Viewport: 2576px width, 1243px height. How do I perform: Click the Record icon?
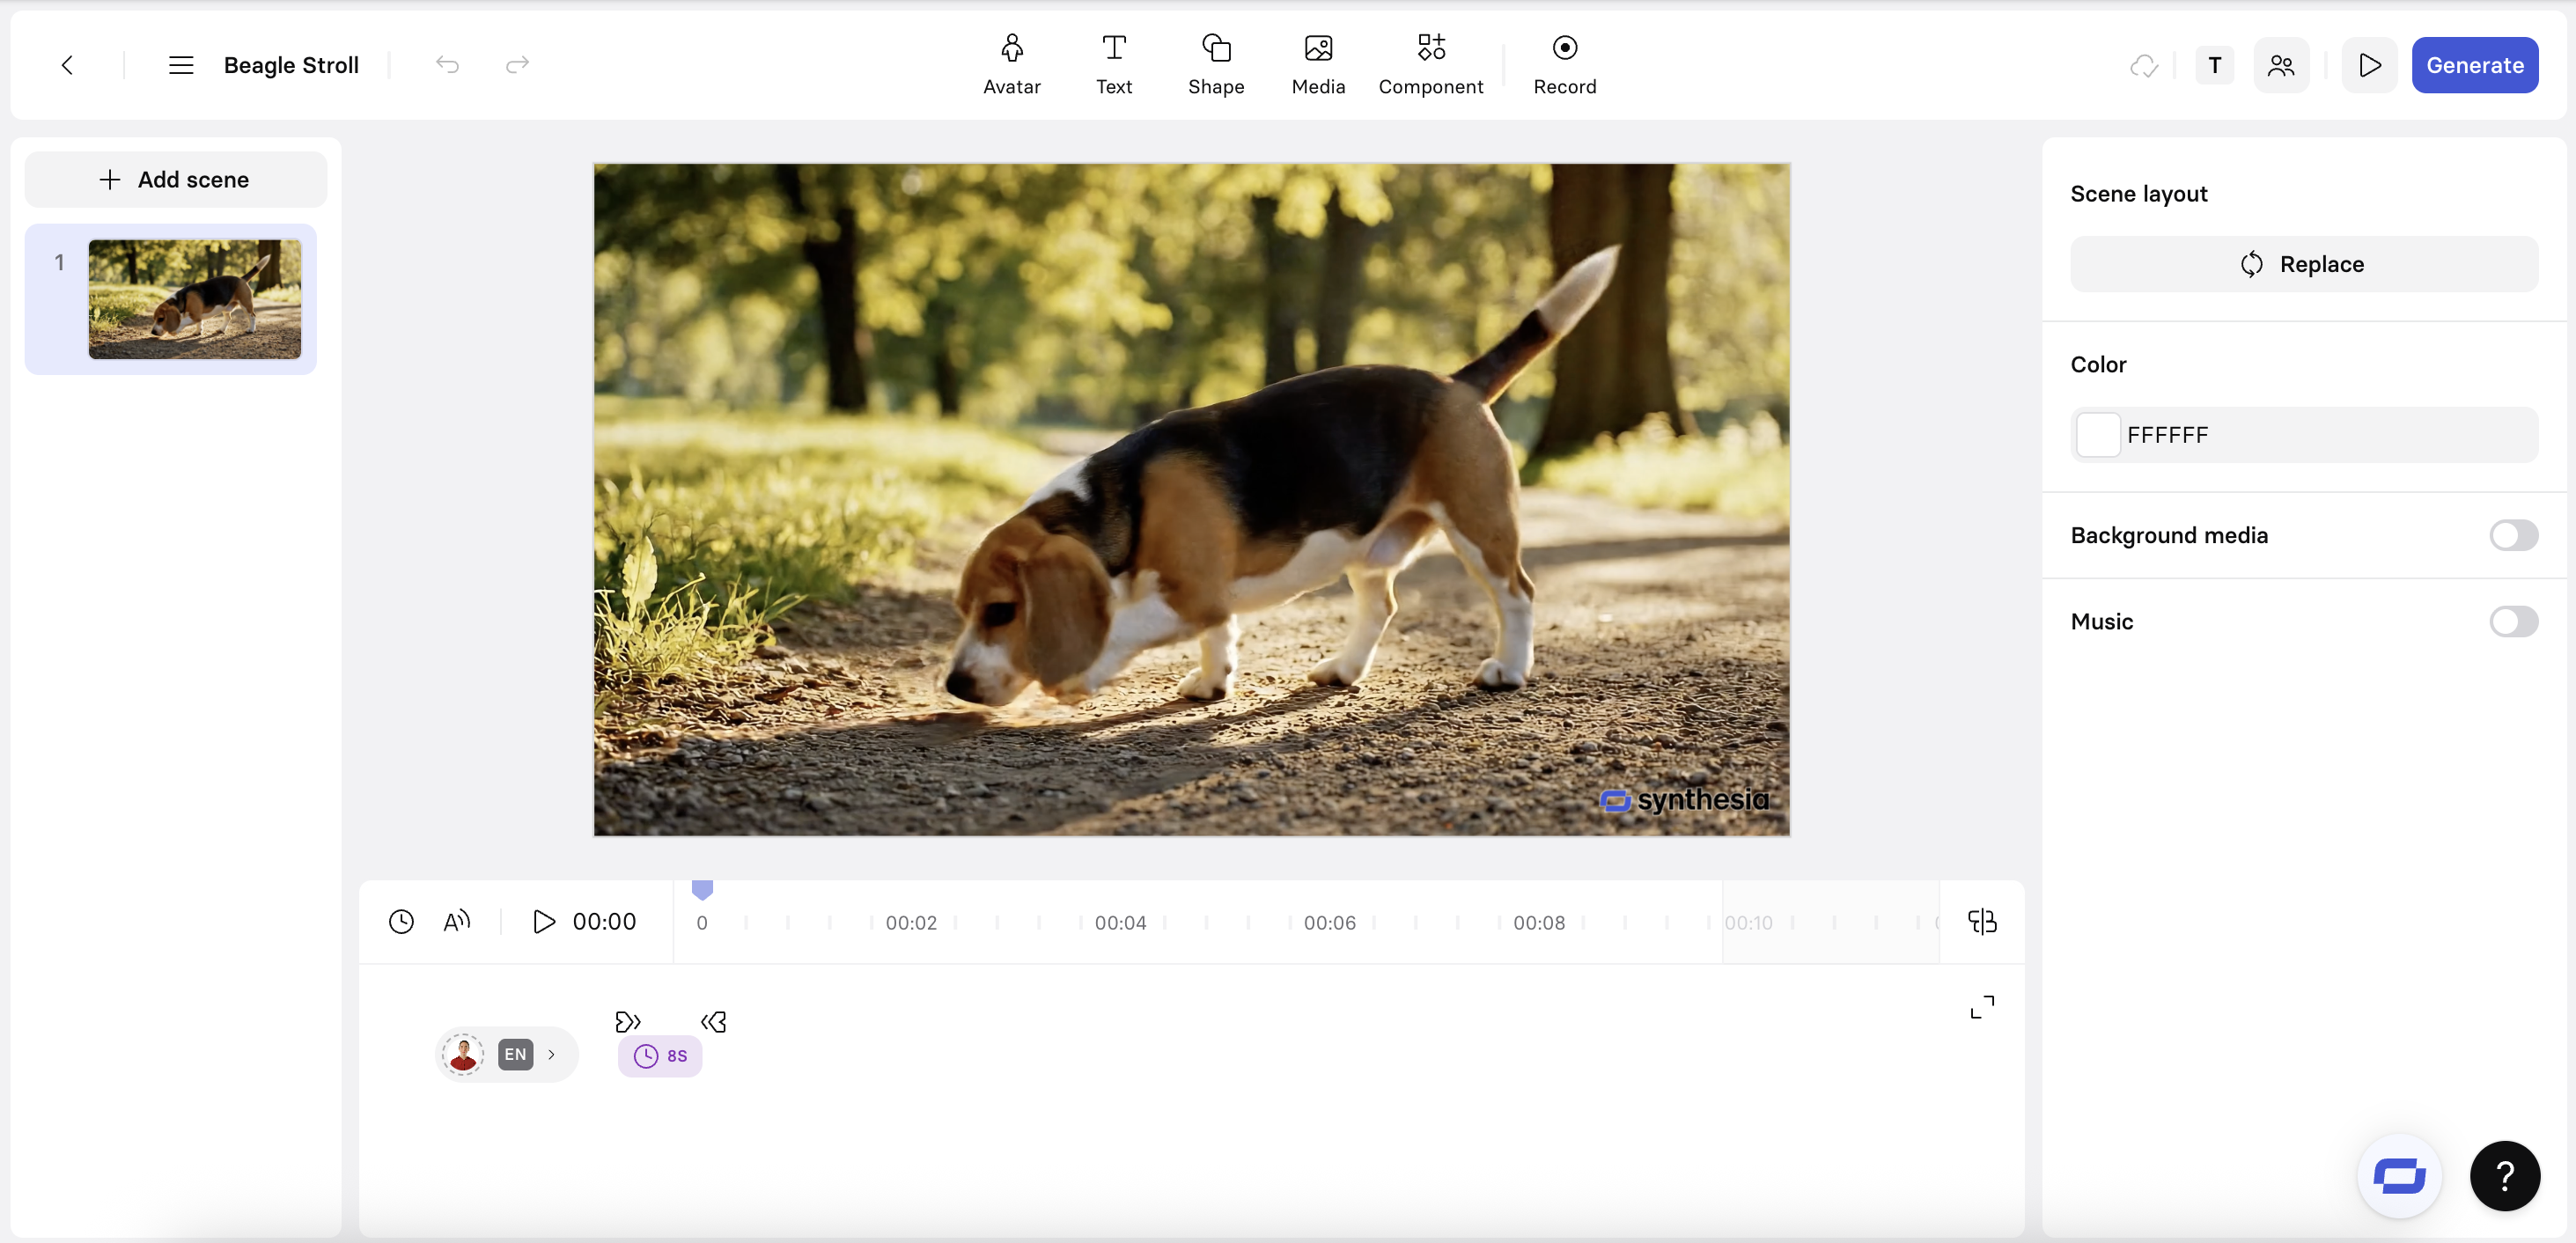(1564, 48)
